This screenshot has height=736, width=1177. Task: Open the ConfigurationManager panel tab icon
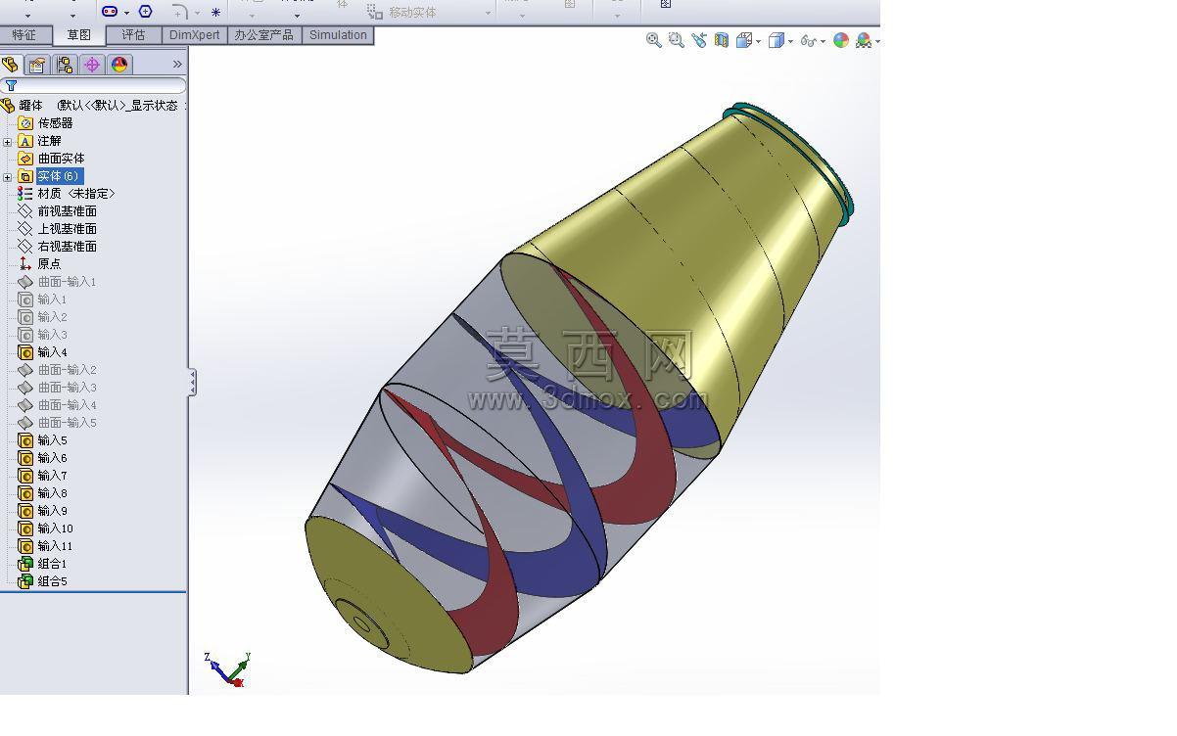(65, 65)
